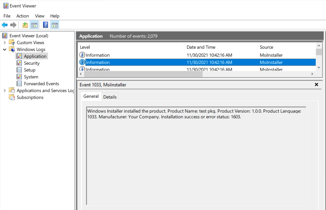Image resolution: width=326 pixels, height=210 pixels.
Task: Open the View menu
Action: tap(40, 16)
